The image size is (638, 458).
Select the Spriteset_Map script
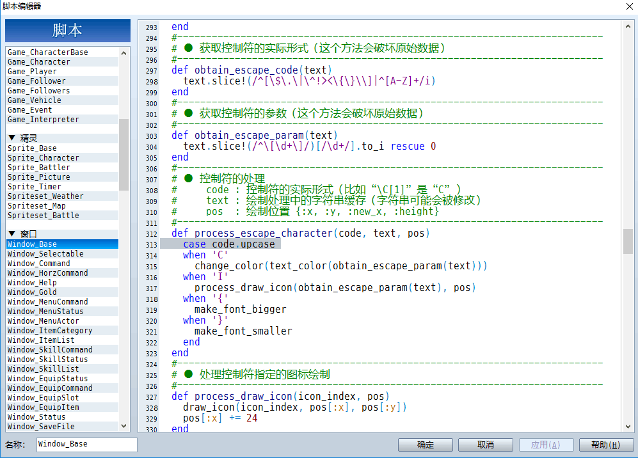[x=63, y=206]
